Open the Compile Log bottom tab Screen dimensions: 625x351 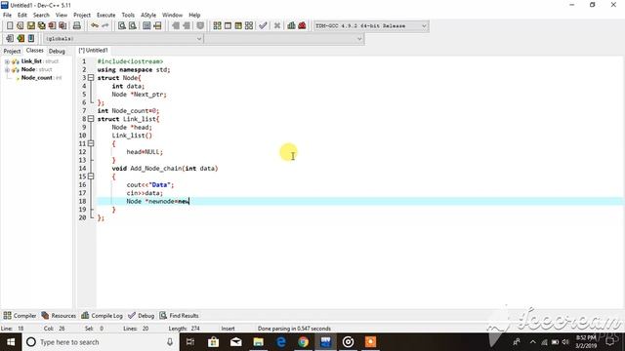pos(102,316)
